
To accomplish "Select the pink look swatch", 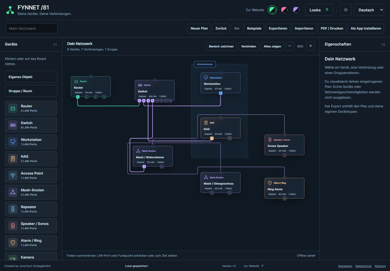I will point(284,10).
